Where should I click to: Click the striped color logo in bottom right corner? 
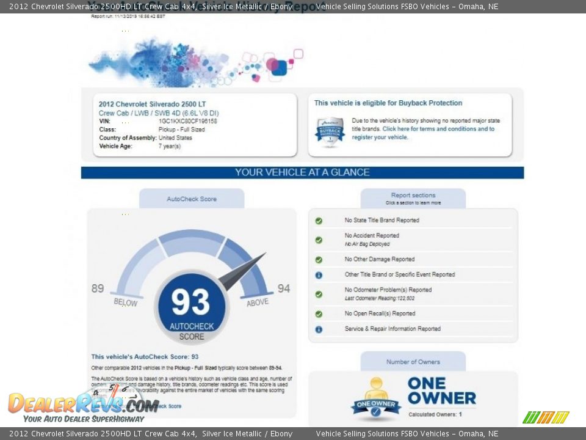(546, 417)
